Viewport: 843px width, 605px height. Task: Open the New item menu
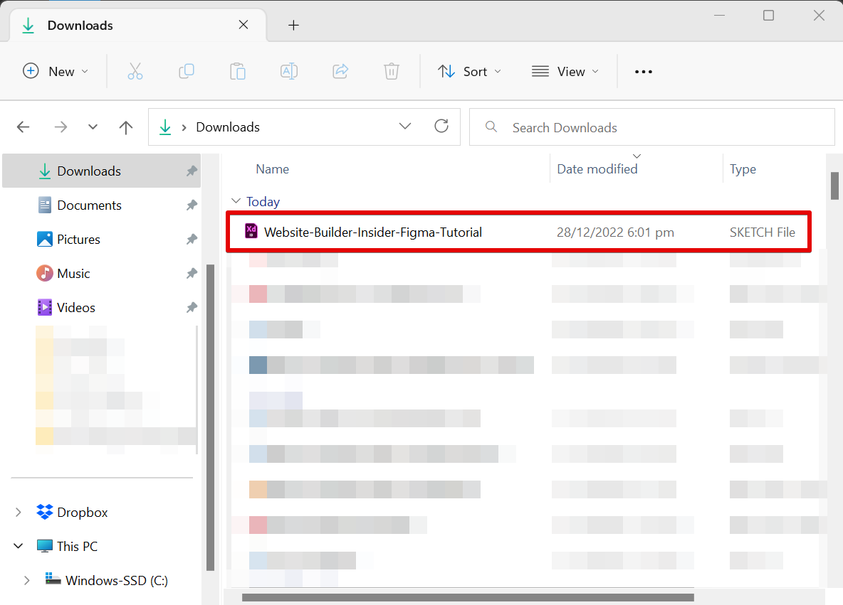pos(56,71)
